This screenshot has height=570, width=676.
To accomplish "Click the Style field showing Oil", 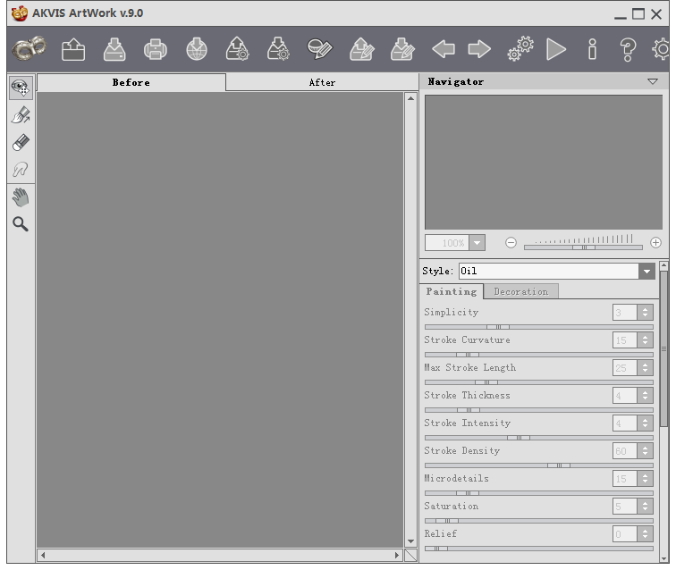I will tap(549, 272).
